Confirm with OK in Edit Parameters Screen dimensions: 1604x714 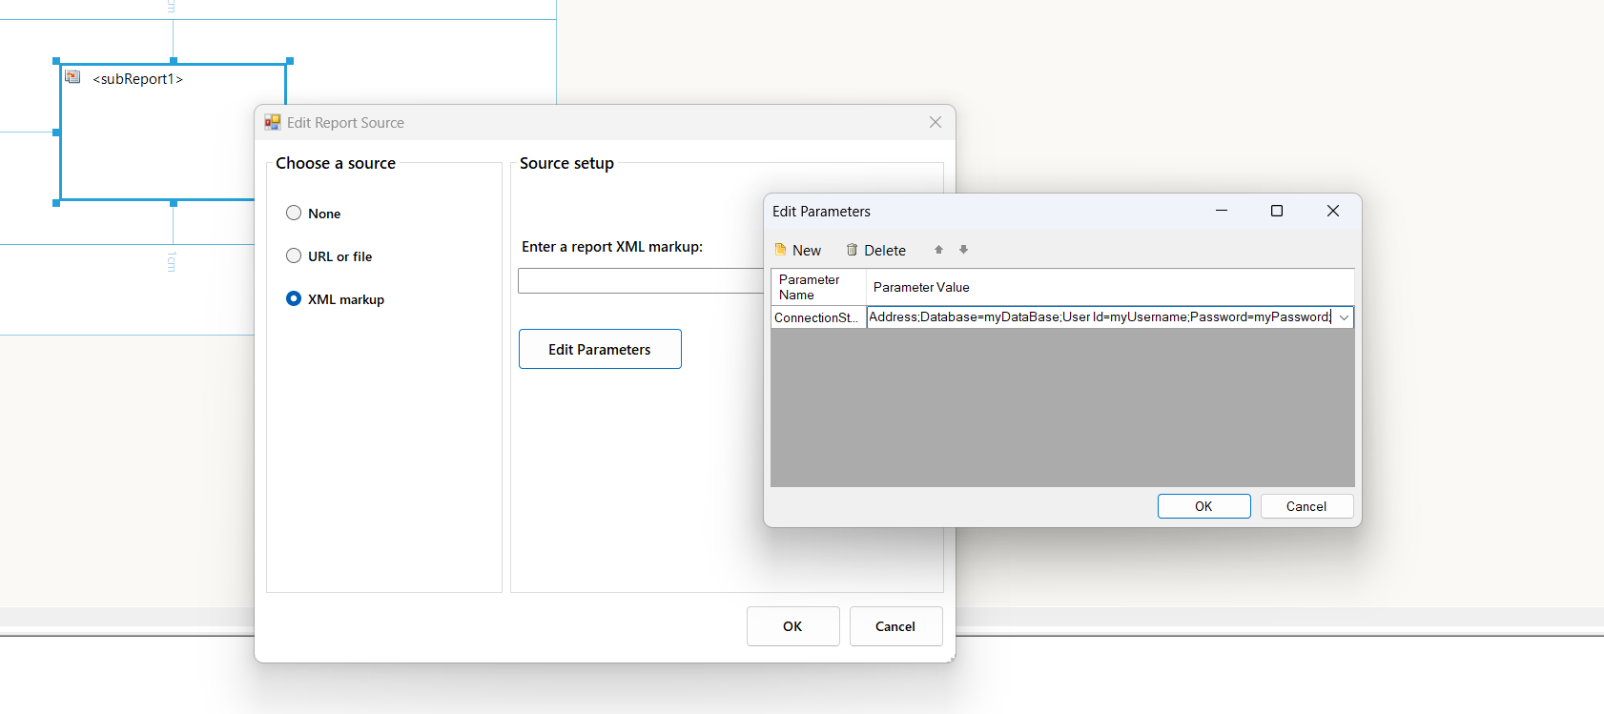1203,506
